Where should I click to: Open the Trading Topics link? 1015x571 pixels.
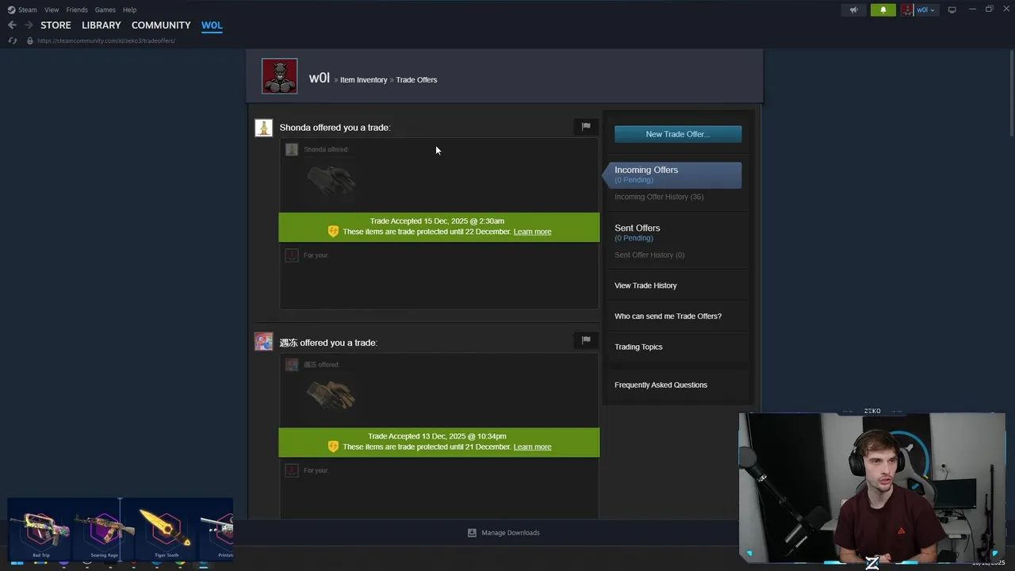(638, 347)
